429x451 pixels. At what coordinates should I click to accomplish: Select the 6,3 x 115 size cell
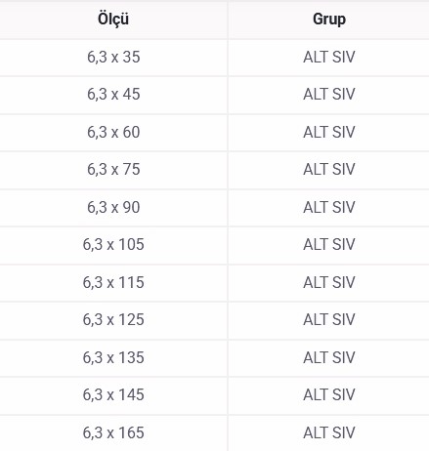(x=113, y=283)
